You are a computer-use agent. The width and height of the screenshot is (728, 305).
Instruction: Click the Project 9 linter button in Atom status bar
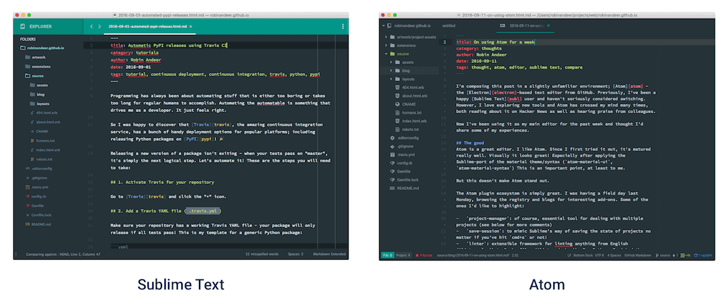point(403,255)
